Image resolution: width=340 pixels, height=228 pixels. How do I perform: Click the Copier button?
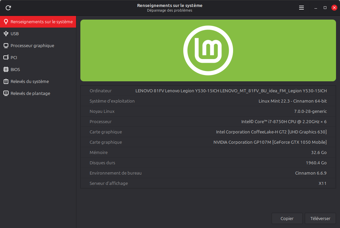[287, 218]
